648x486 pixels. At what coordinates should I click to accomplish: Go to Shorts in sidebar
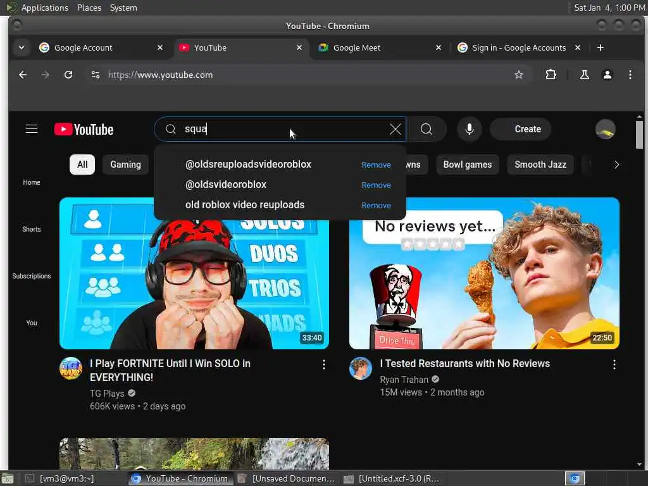pyautogui.click(x=32, y=229)
